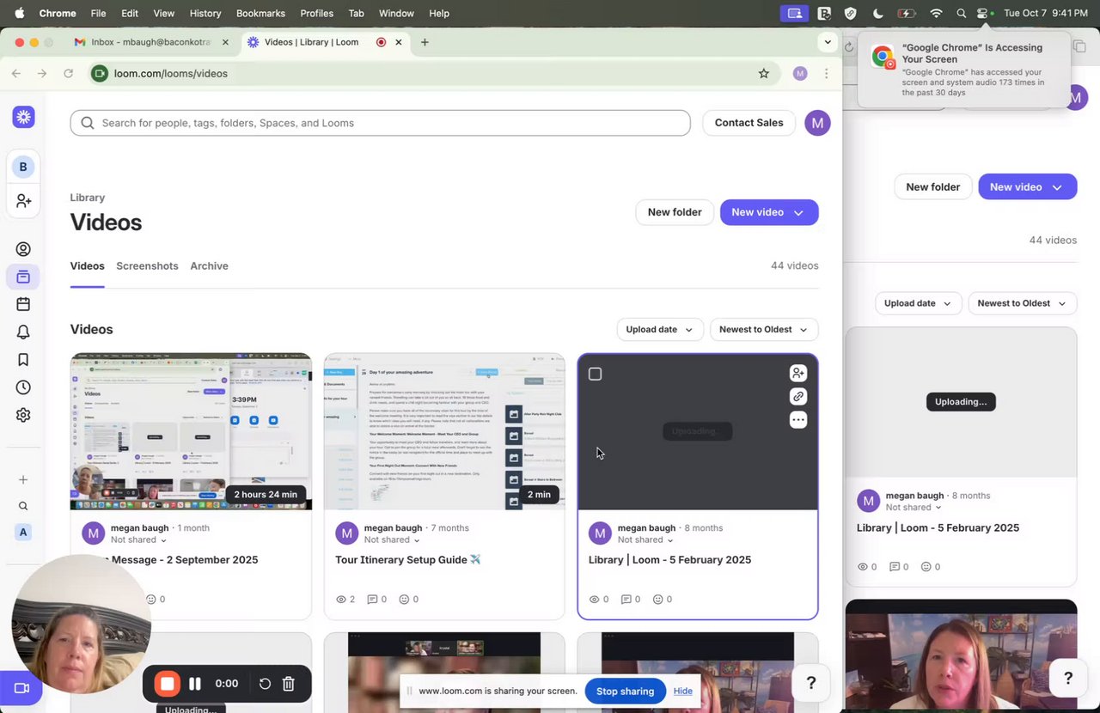Pause the Loom recording

click(195, 684)
